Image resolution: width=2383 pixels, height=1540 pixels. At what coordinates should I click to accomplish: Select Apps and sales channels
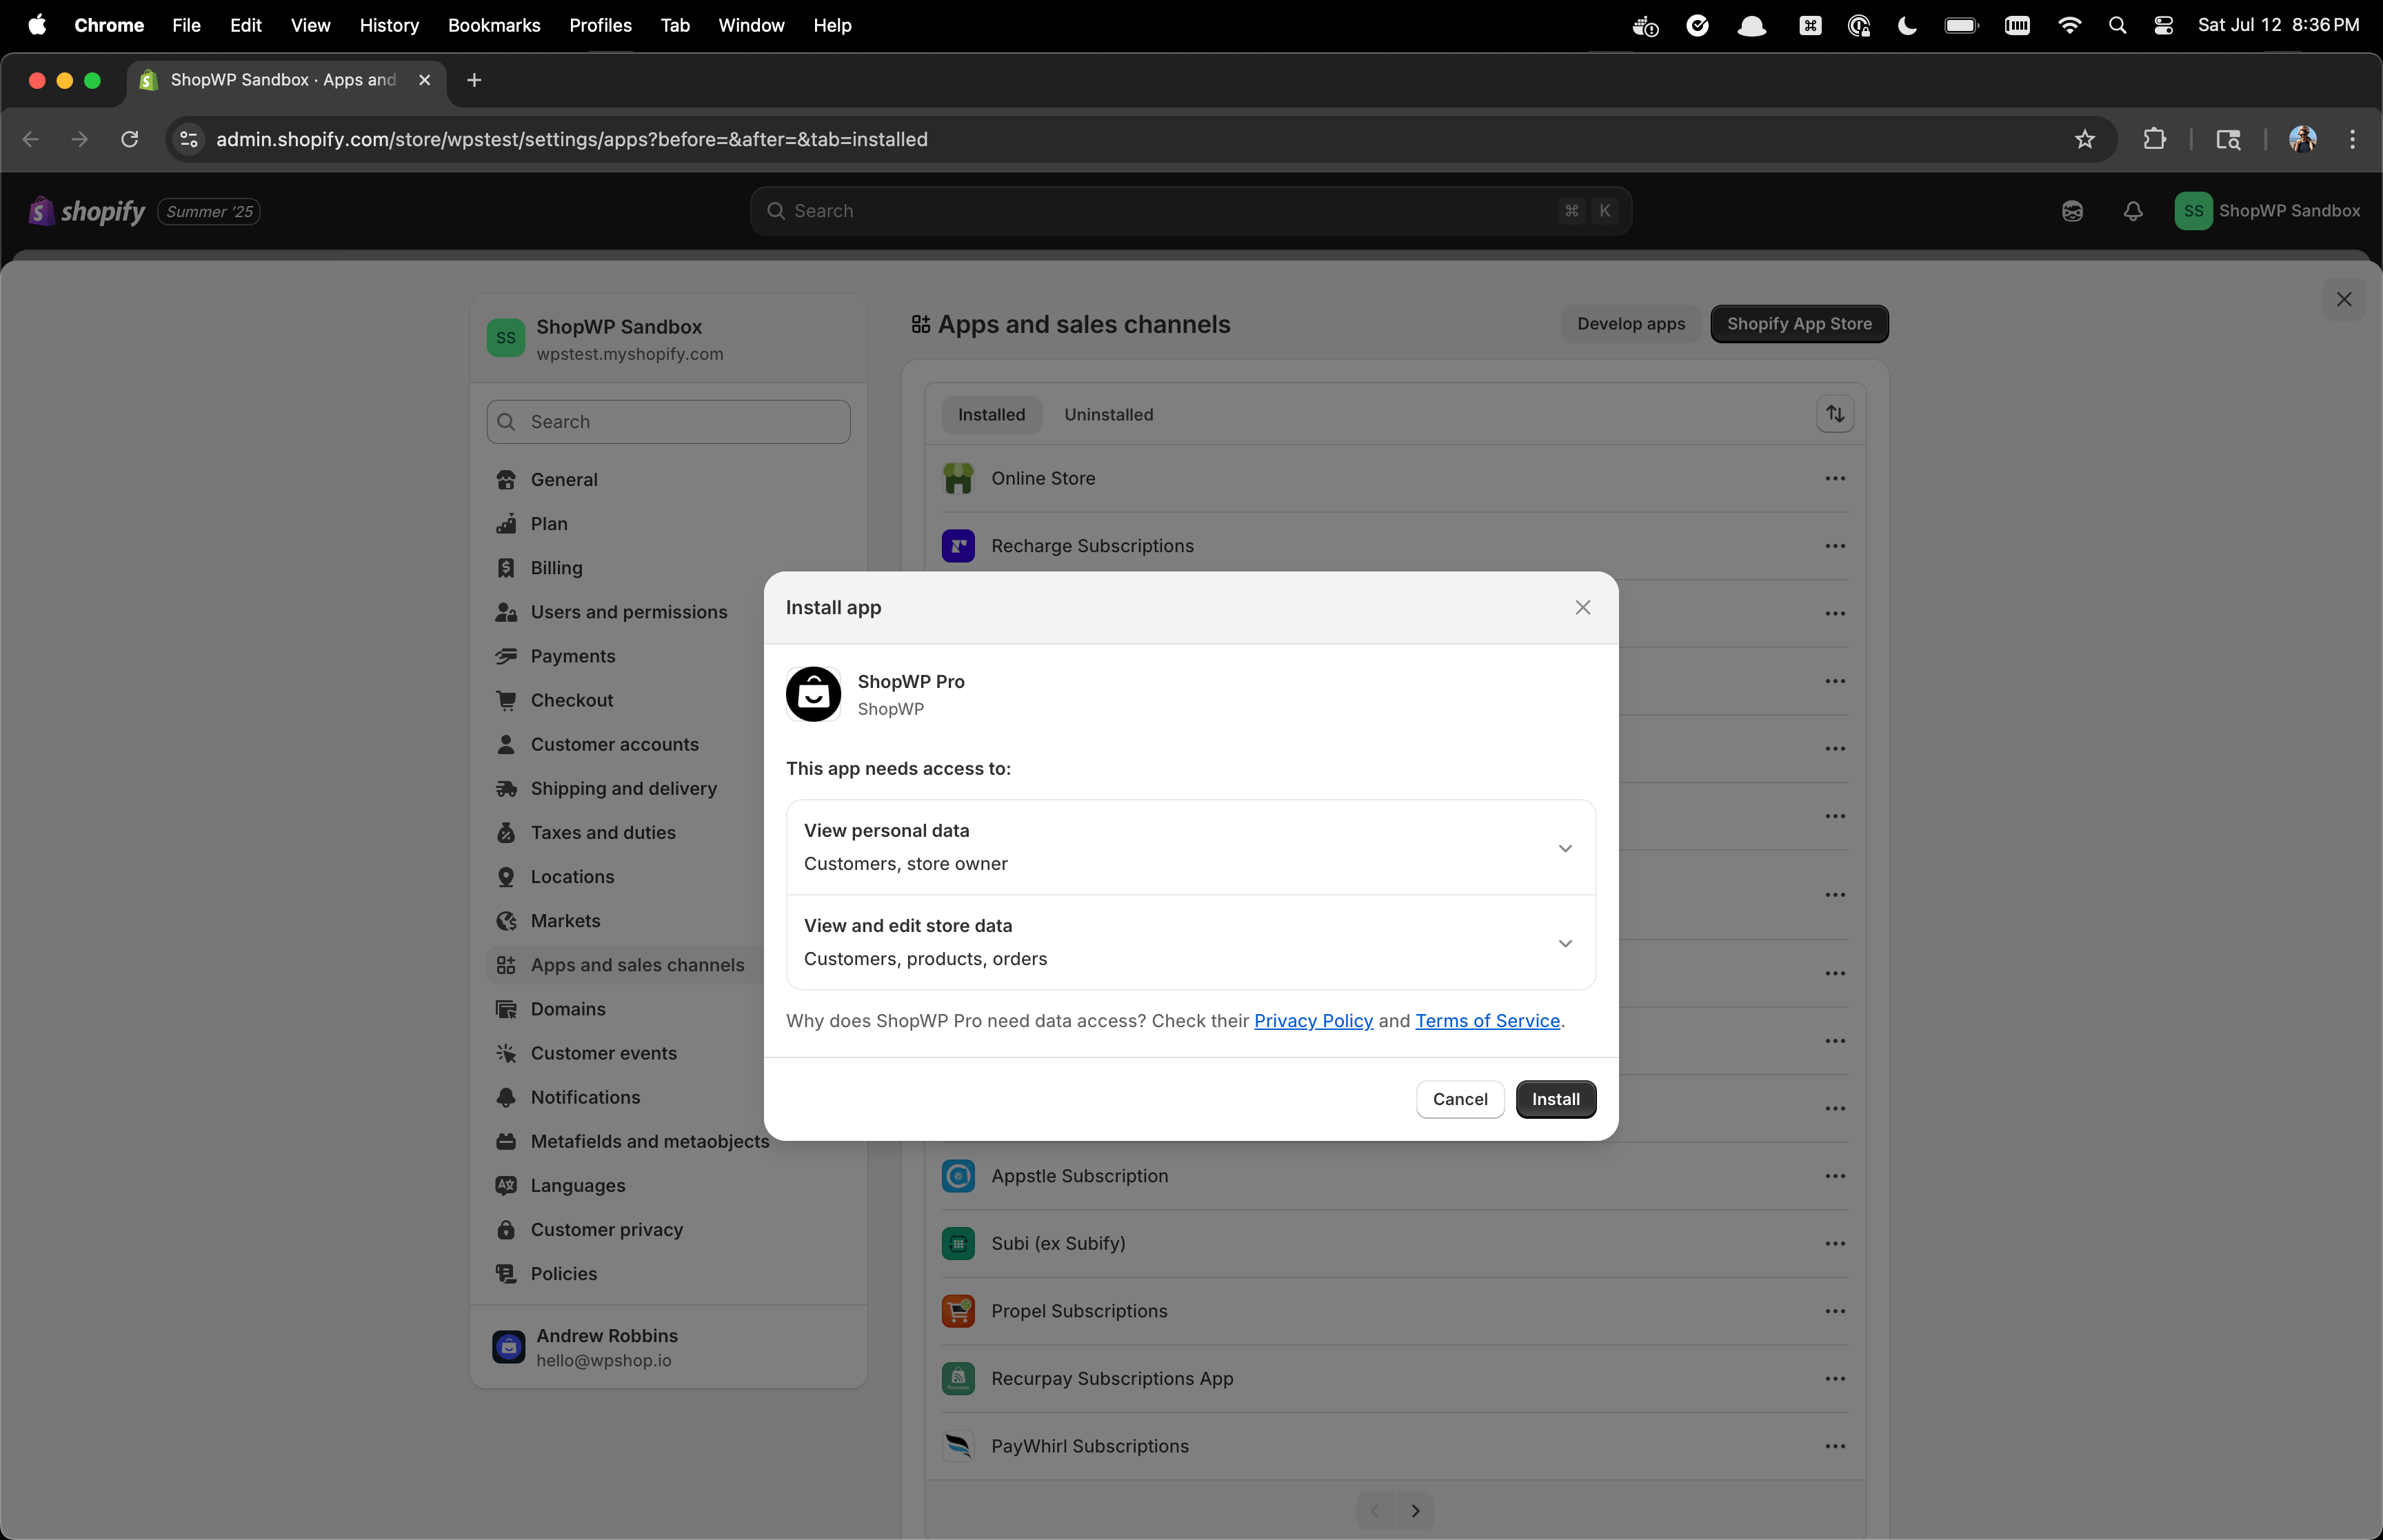[x=625, y=965]
